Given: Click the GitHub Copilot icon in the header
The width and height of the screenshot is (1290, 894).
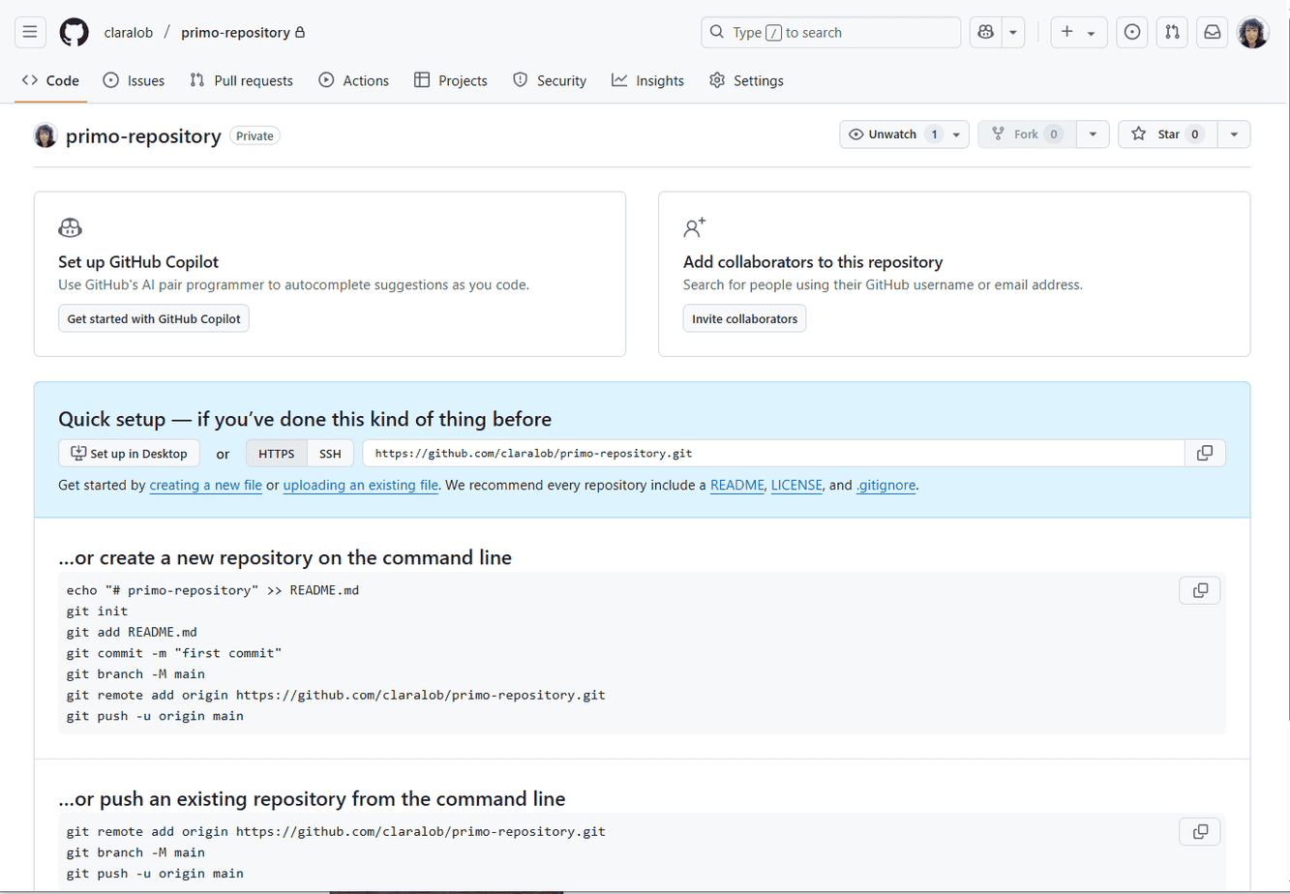Looking at the screenshot, I should point(985,32).
